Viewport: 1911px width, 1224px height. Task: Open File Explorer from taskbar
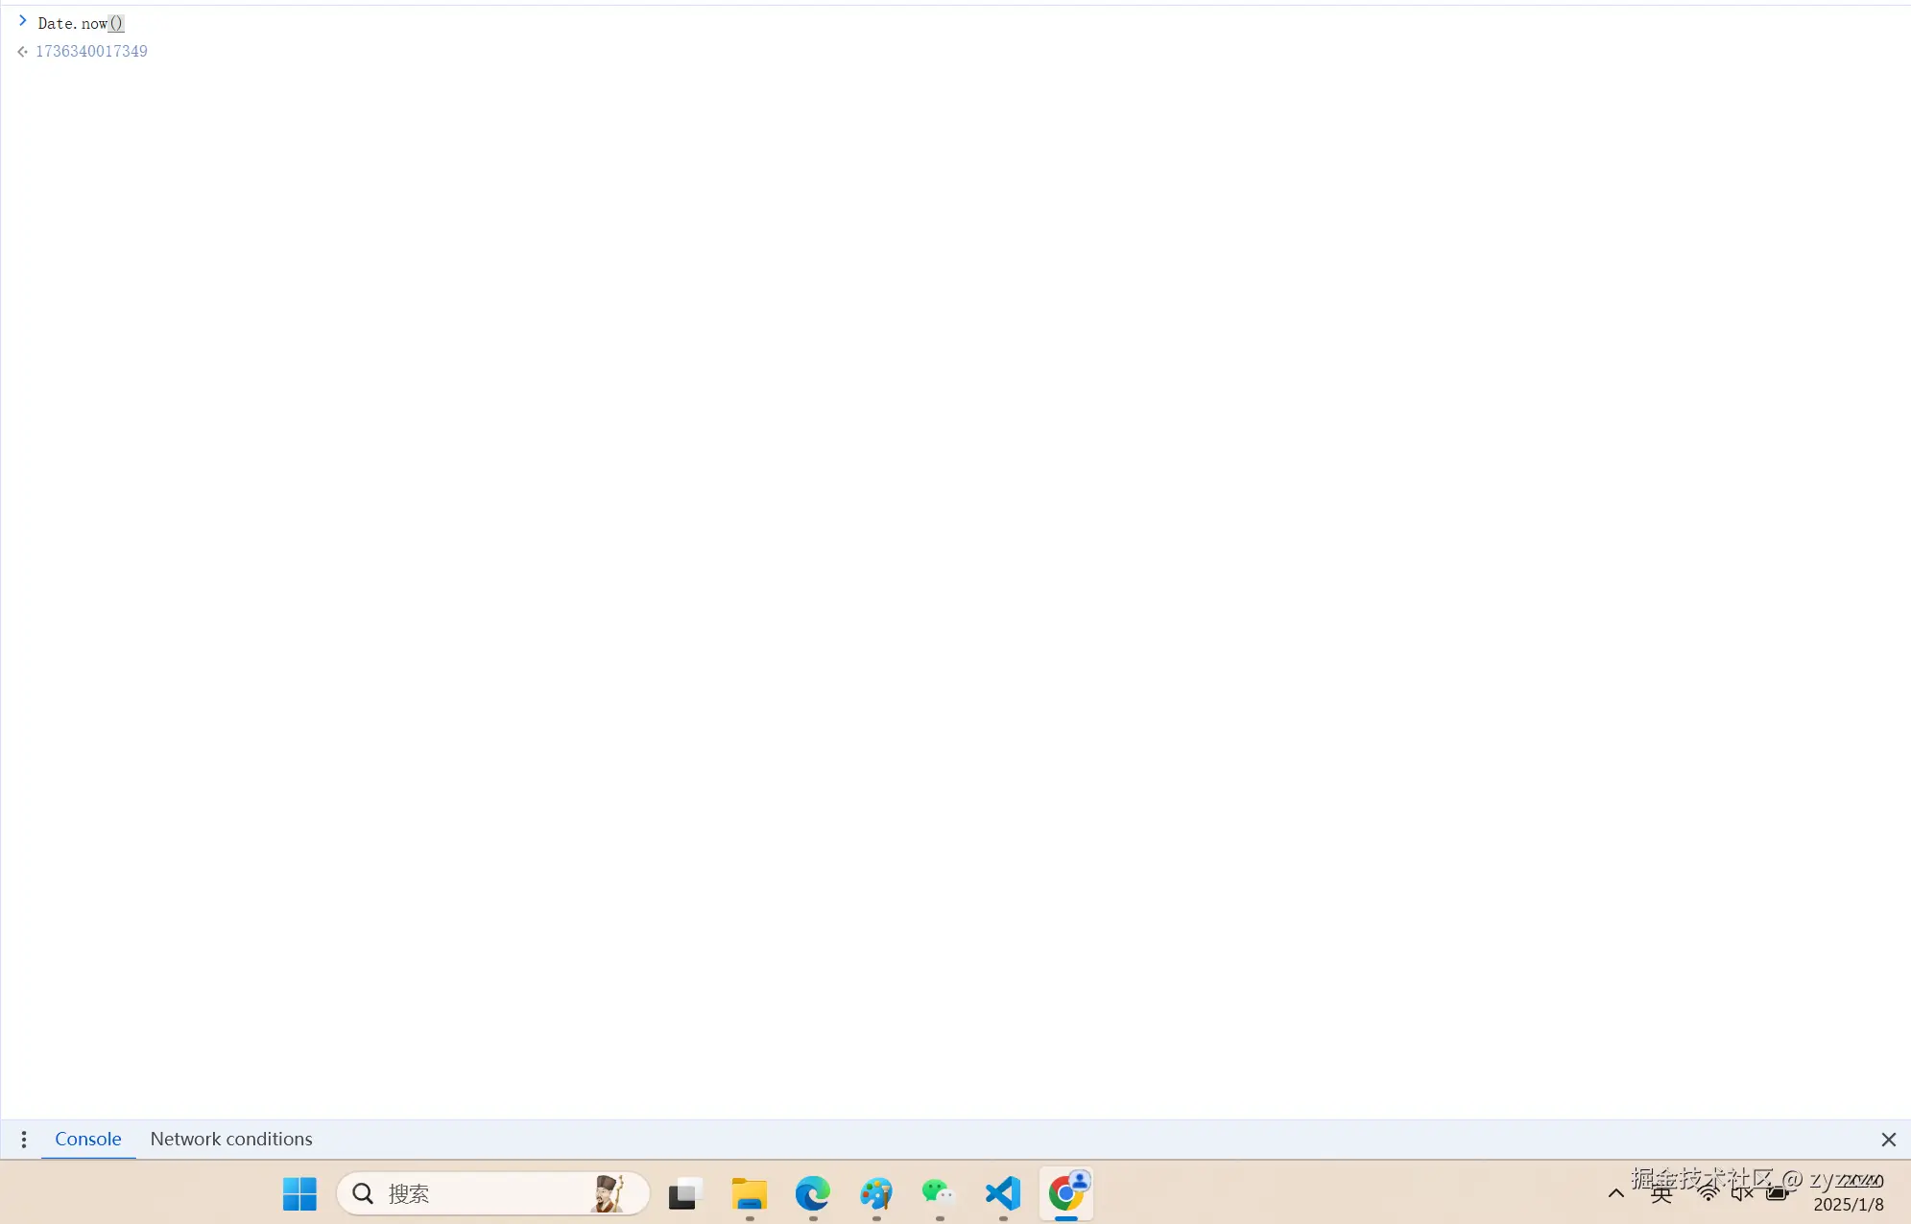pyautogui.click(x=749, y=1194)
